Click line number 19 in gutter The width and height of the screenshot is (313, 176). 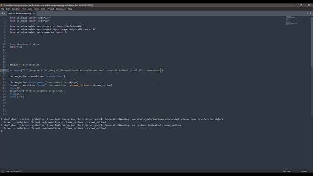point(4,70)
